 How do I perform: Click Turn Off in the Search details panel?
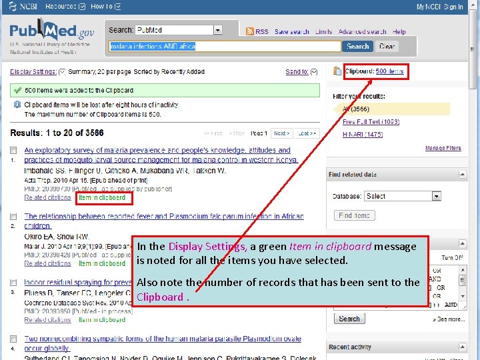point(452,258)
